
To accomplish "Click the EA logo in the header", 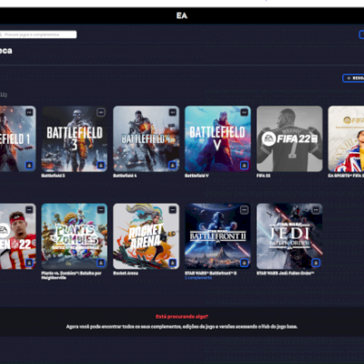I will click(182, 15).
